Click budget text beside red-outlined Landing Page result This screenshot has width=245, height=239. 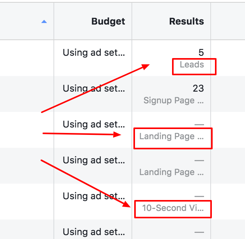[94, 124]
